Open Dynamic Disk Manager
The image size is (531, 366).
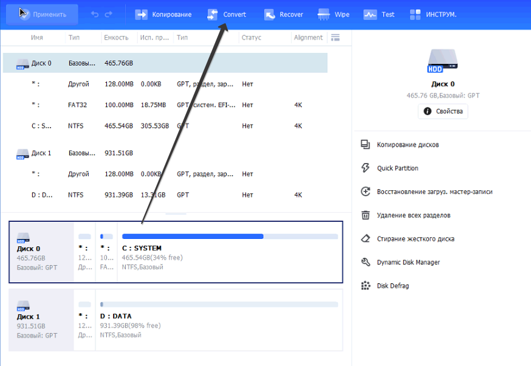(408, 263)
